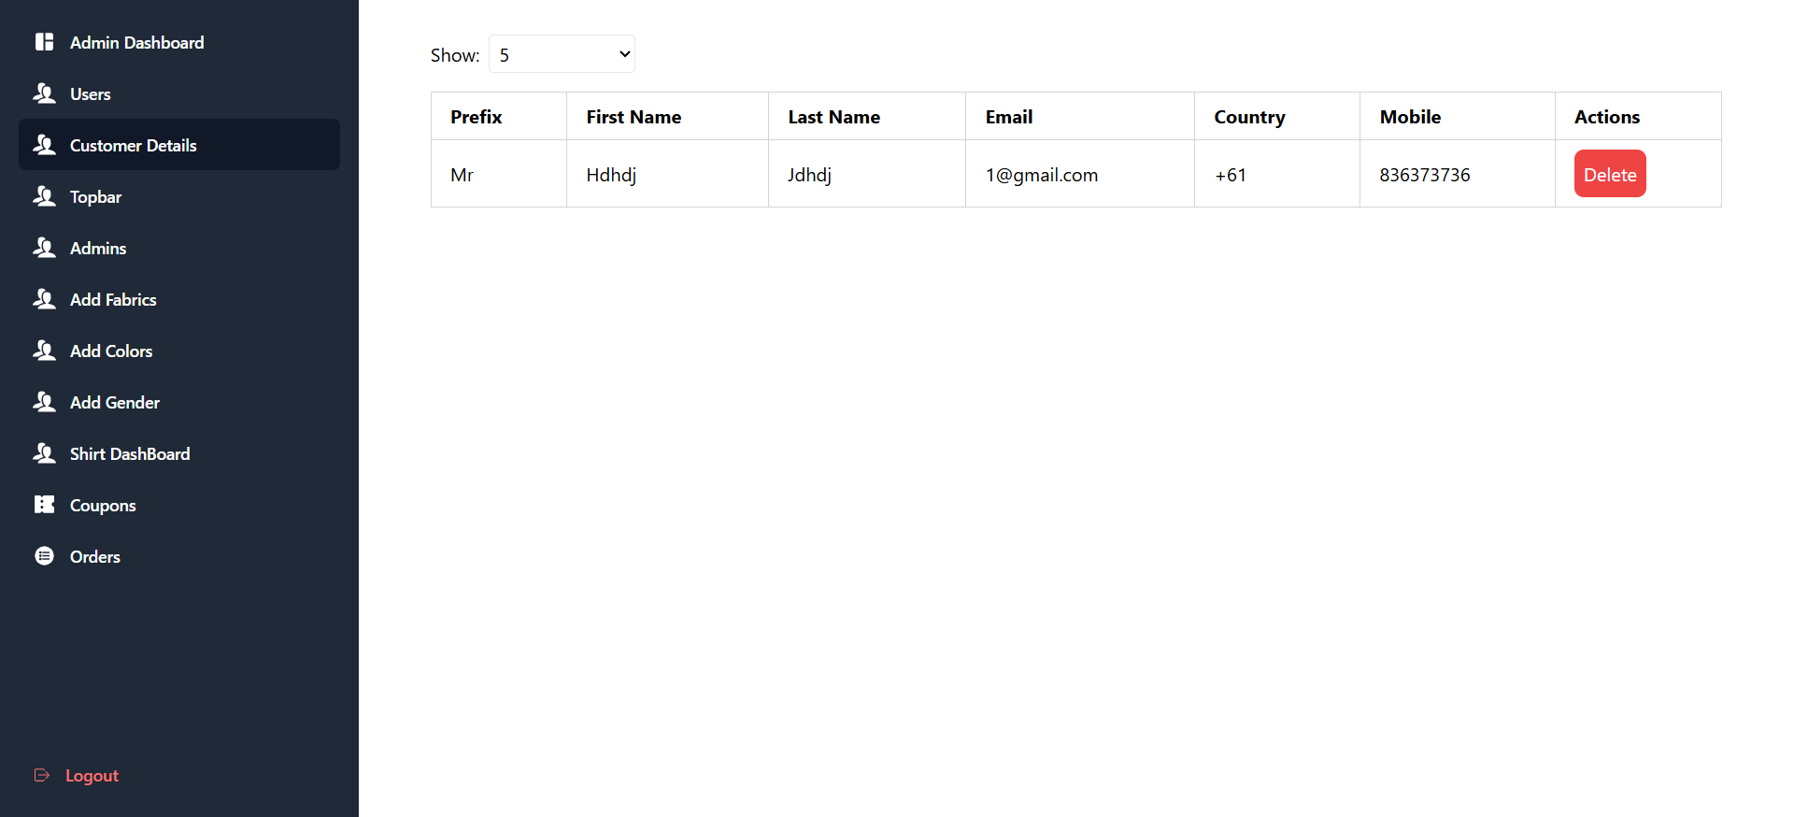Go to the Admins page
Viewport: 1794px width, 817px height.
pos(98,248)
